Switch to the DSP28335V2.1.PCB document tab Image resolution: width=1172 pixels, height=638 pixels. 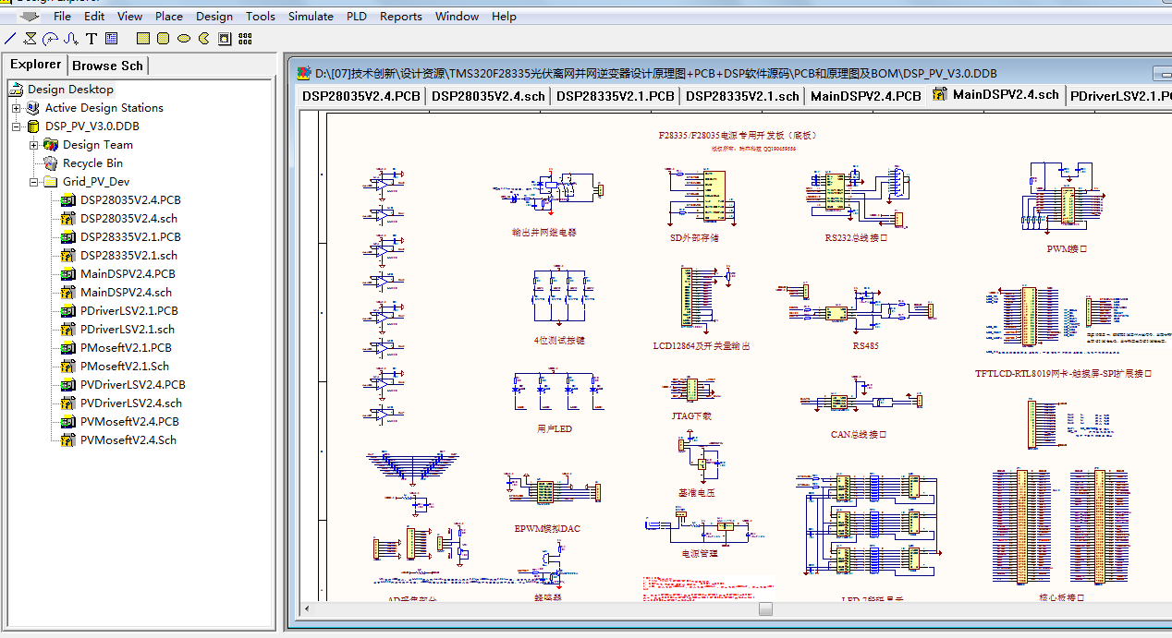click(x=615, y=95)
